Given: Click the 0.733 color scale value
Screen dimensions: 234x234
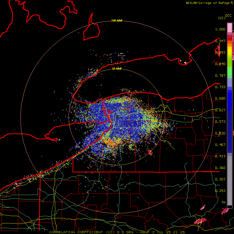Looking at the screenshot, I should (x=220, y=87).
